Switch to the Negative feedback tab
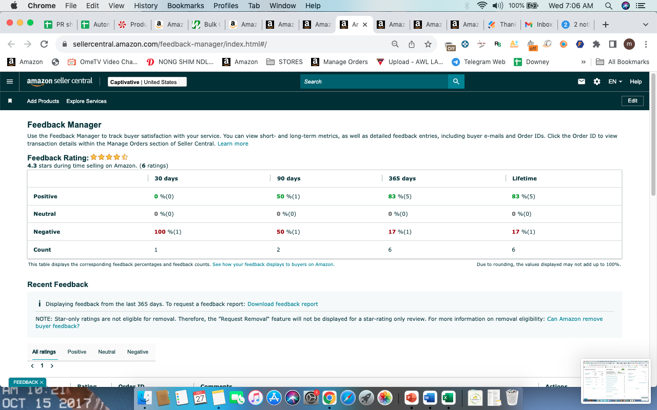This screenshot has height=410, width=657. point(138,352)
